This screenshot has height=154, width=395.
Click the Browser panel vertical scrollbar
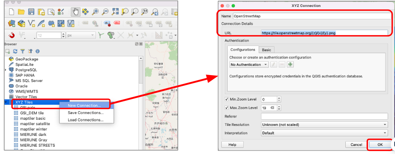(141, 71)
